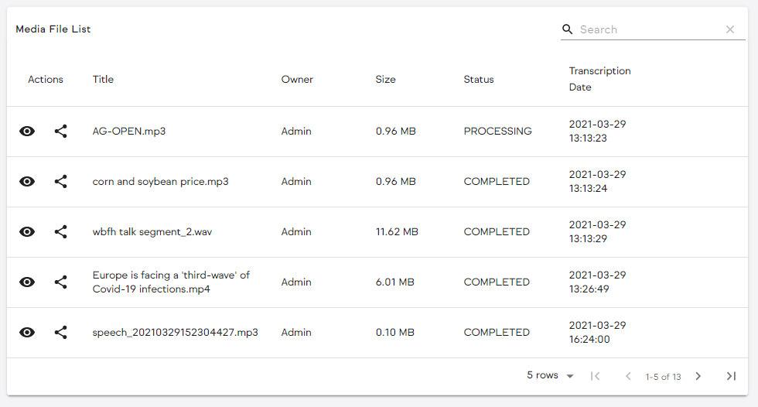Click the PROCESSING status cell
Viewport: 758px width, 407px height.
point(497,131)
